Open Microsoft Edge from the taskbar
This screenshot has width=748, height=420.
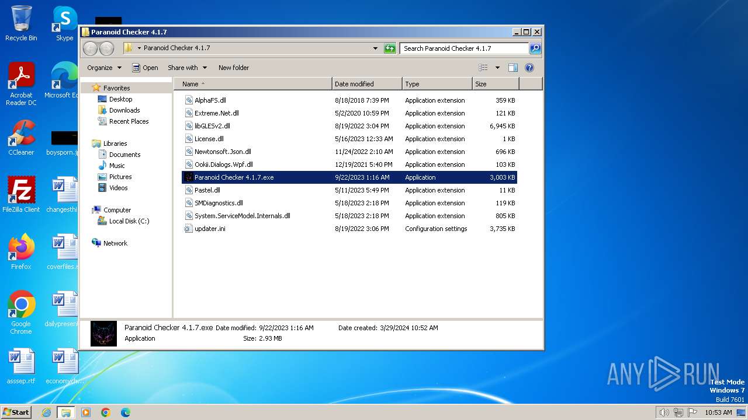click(x=126, y=412)
